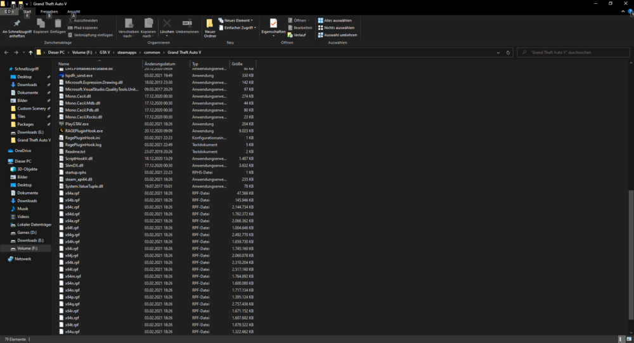Click the Grand Theft Auto V search field

pos(573,52)
